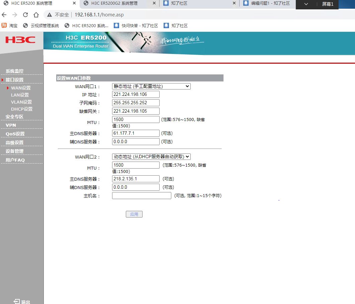Viewport: 355px width, 304px height.
Task: Open the H3C ER5200 系统... bookmark
Action: click(x=86, y=25)
